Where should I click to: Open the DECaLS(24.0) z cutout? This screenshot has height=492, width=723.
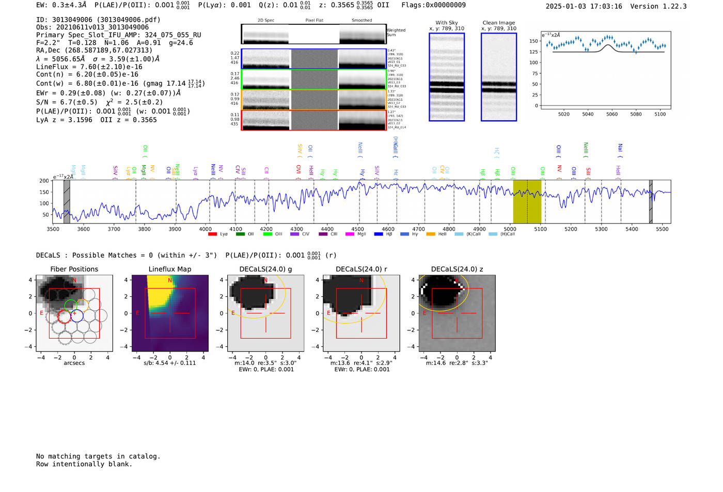point(457,313)
